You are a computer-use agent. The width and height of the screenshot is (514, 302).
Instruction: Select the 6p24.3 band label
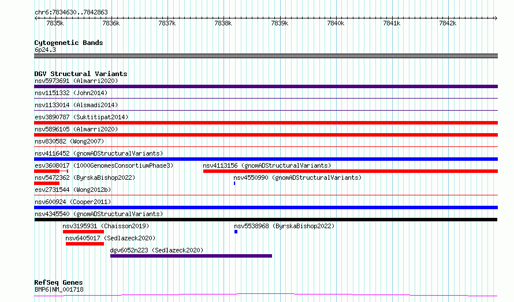tap(45, 50)
